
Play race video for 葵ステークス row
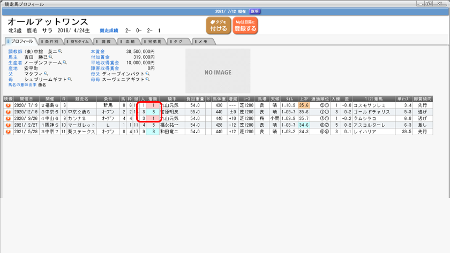pos(8,132)
